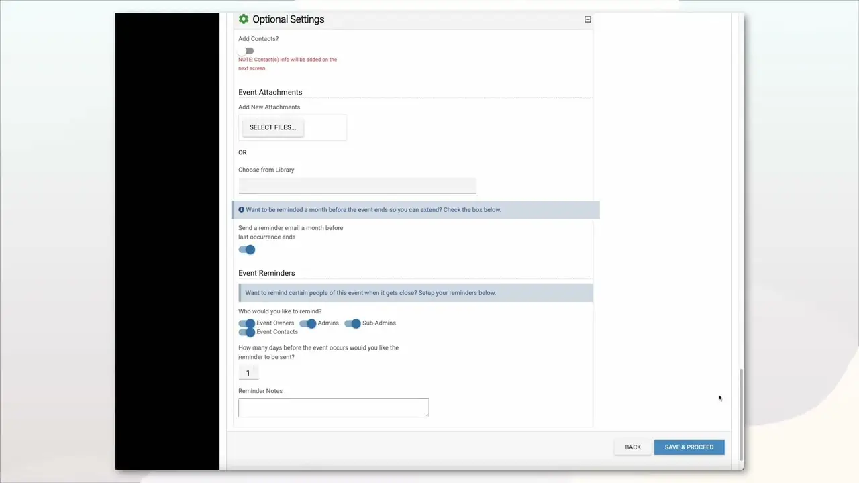Disable the last occurrence reminder email toggle
Screen dimensions: 859x483
tap(247, 250)
